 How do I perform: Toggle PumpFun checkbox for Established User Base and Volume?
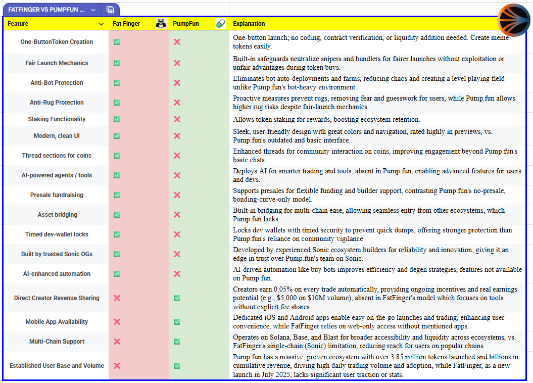177,366
